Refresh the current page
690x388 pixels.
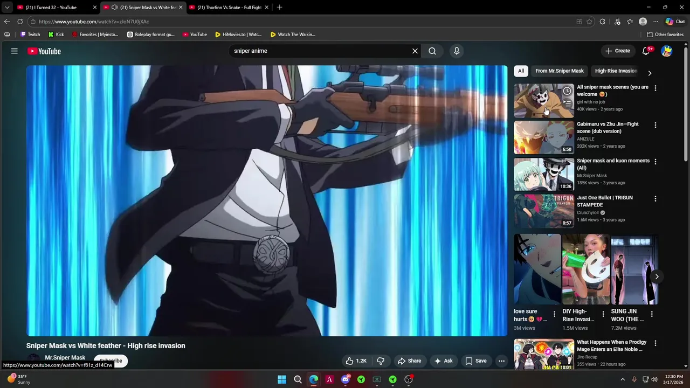pos(20,22)
